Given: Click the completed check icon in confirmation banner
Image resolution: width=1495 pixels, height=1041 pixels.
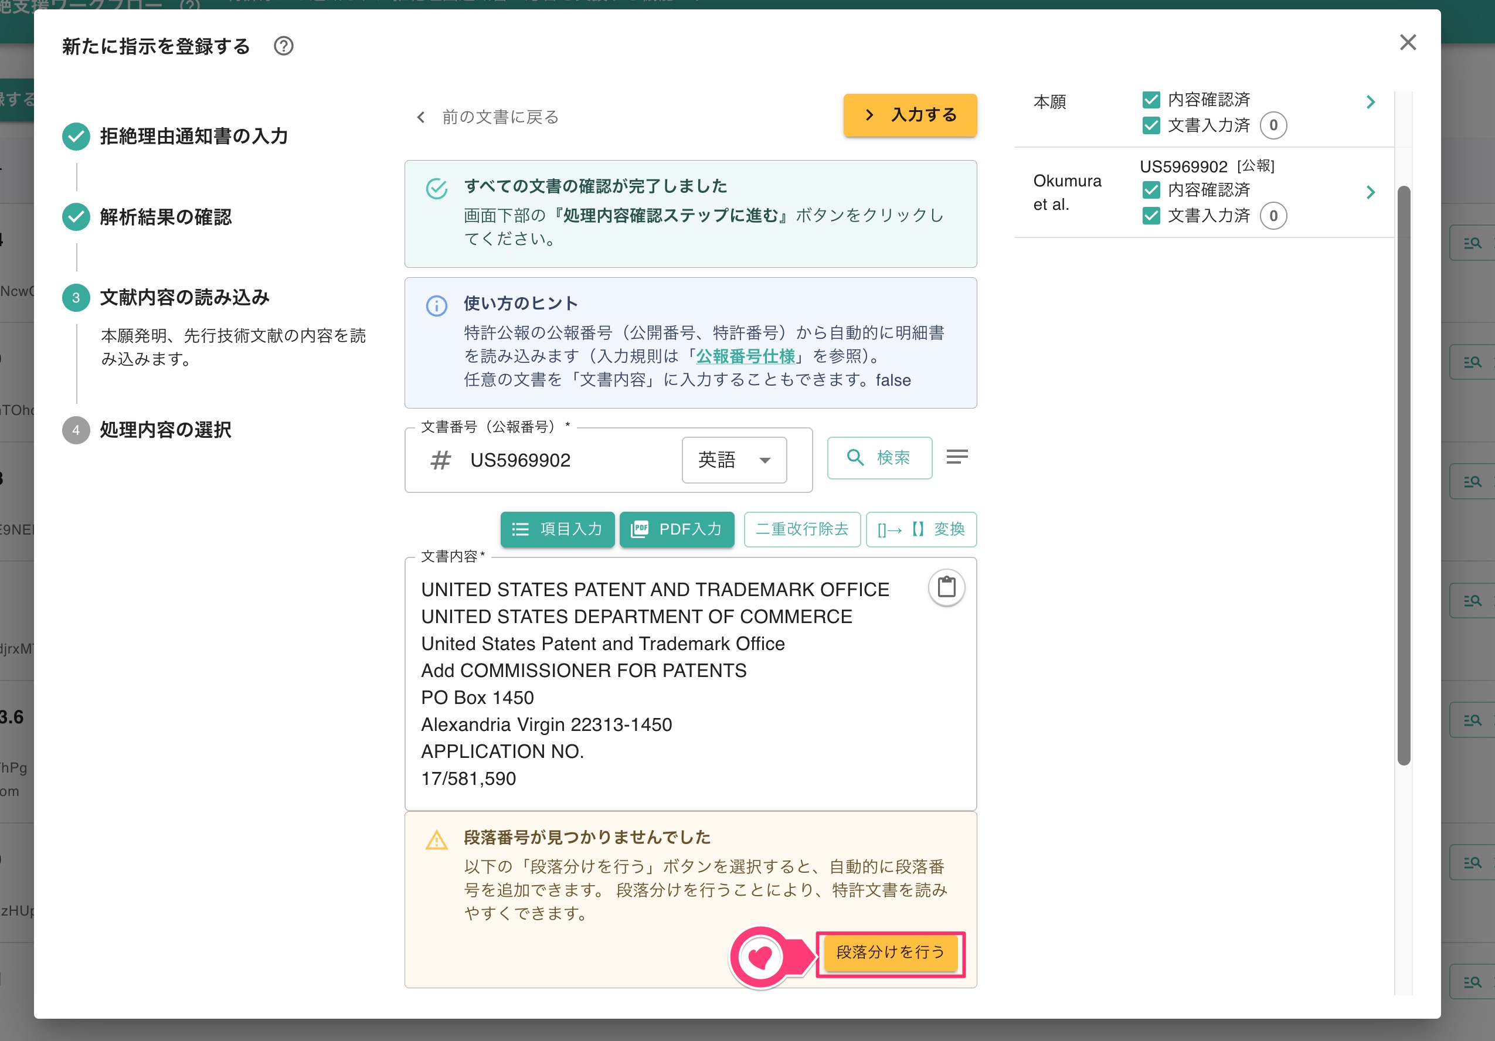Looking at the screenshot, I should click(x=436, y=188).
